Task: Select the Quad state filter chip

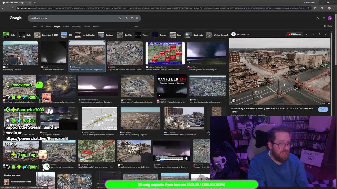Action: click(x=195, y=35)
